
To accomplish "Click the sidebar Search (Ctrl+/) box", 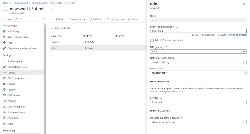I will (22, 19).
